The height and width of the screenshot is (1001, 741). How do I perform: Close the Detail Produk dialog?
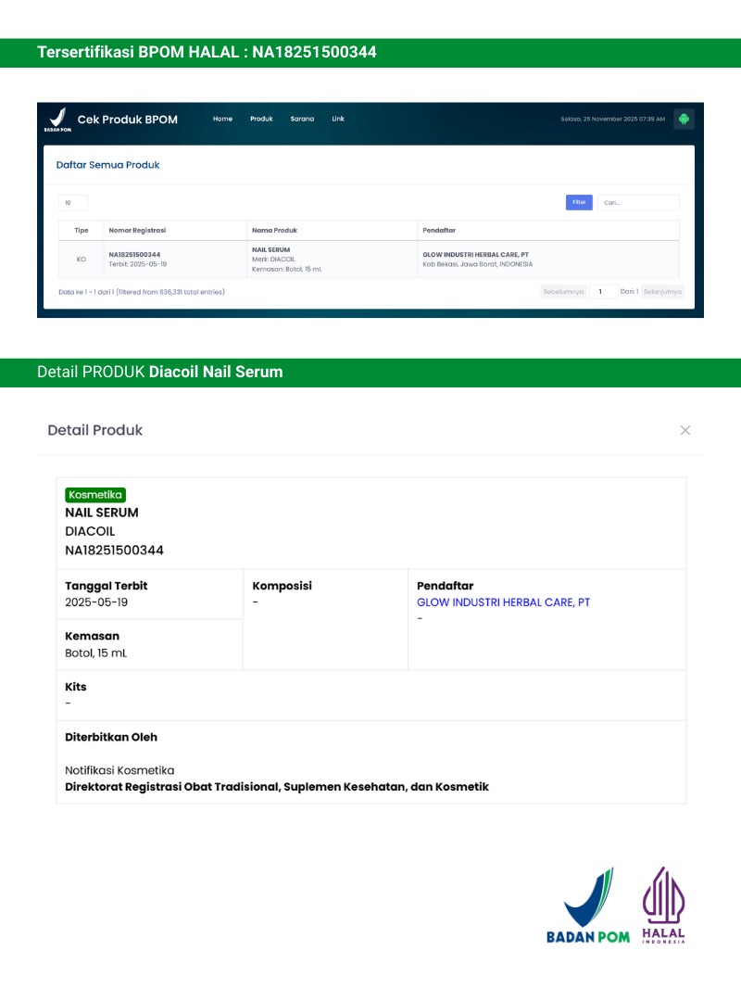(685, 430)
